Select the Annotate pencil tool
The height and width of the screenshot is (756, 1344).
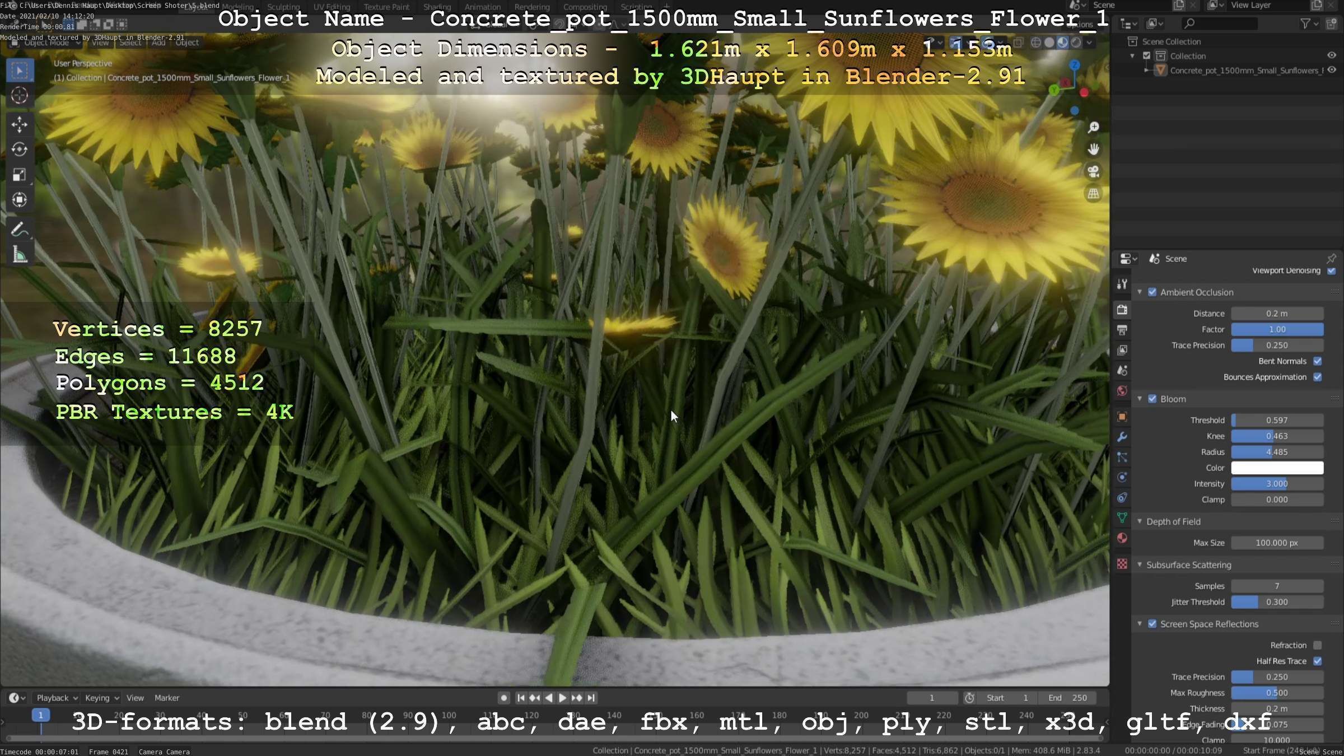(x=20, y=229)
